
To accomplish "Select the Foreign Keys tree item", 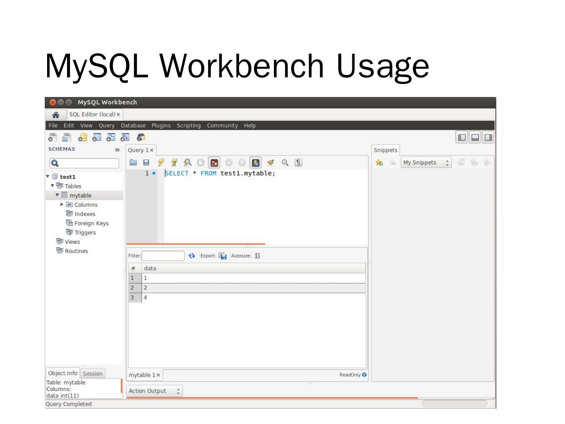I will point(91,223).
